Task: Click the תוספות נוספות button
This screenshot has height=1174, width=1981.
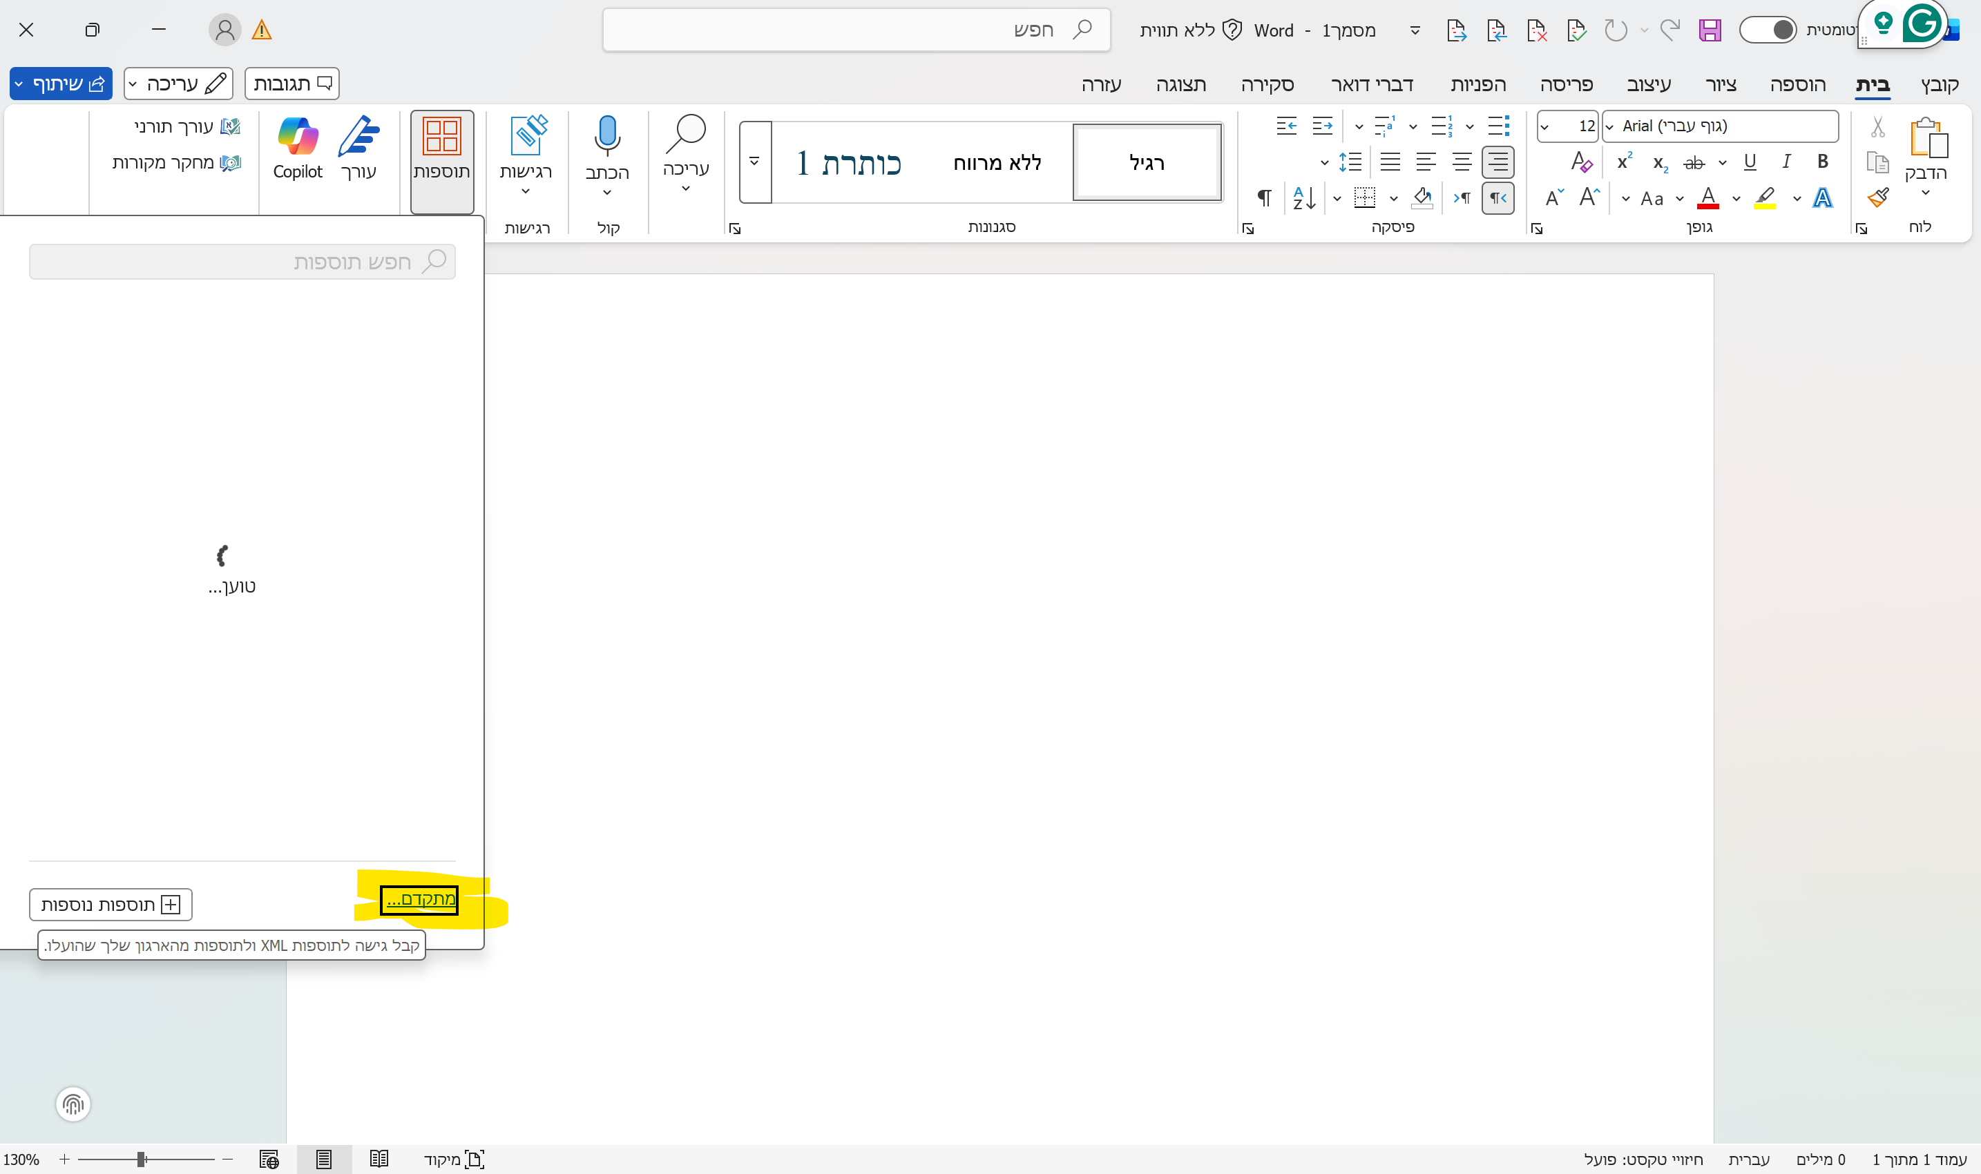Action: click(x=110, y=904)
